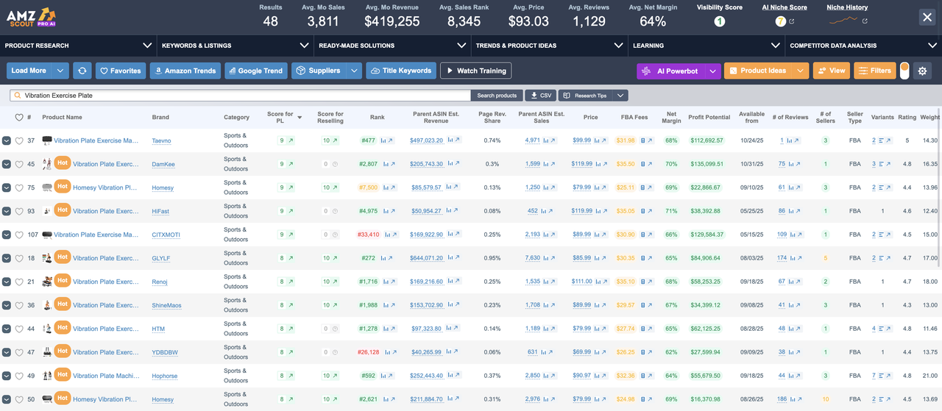Expand row 45 DamKee details chevron
Screen dimensions: 942x411
(x=6, y=164)
